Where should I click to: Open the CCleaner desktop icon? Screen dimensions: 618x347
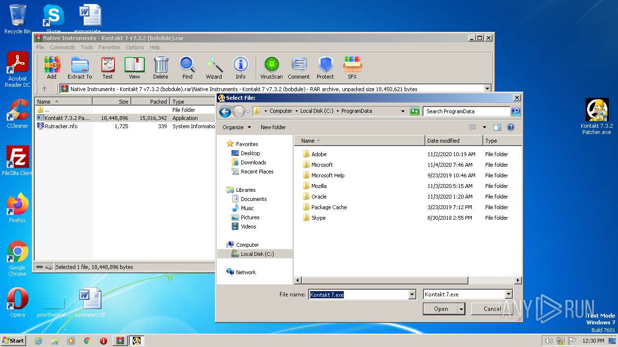tap(17, 114)
